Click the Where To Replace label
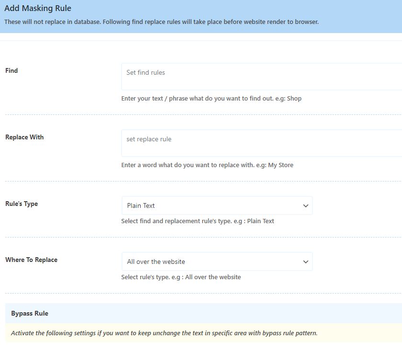402x352 pixels. point(31,260)
